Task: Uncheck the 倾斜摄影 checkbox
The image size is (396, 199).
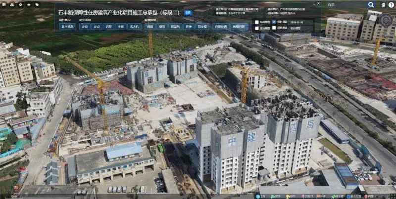Action: click(274, 22)
